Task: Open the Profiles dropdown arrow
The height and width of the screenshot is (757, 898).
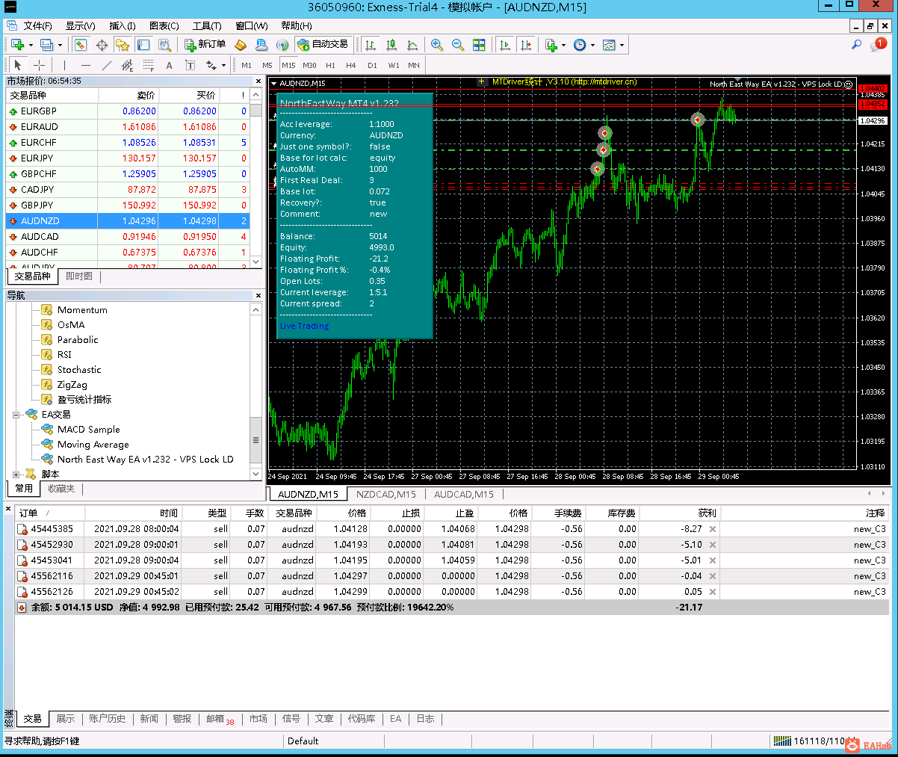Action: click(x=60, y=45)
